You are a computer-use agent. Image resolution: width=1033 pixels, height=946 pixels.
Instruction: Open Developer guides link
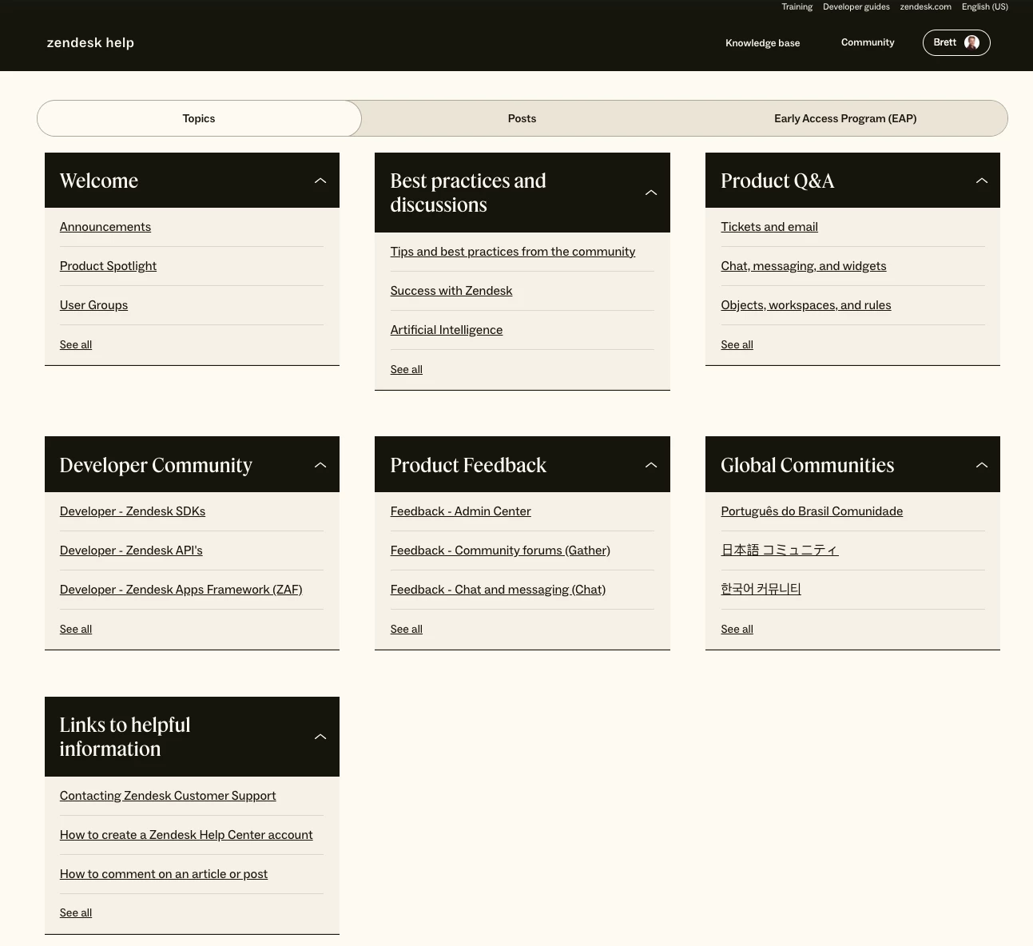[x=856, y=6]
